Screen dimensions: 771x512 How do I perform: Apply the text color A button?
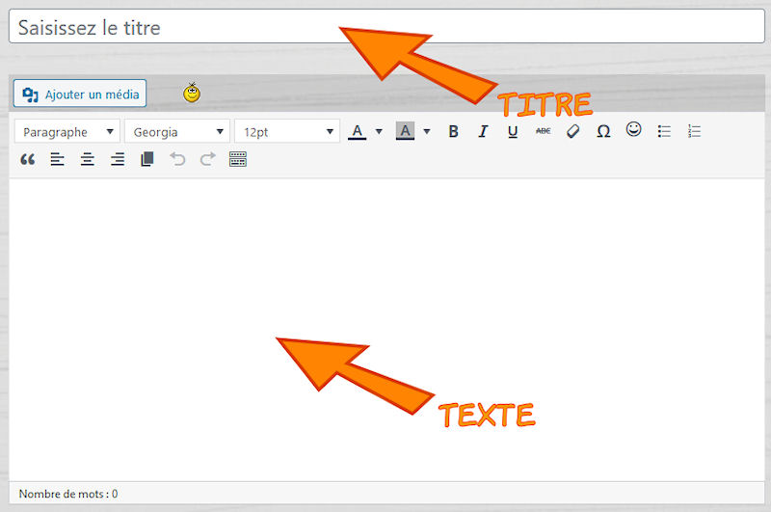coord(357,131)
